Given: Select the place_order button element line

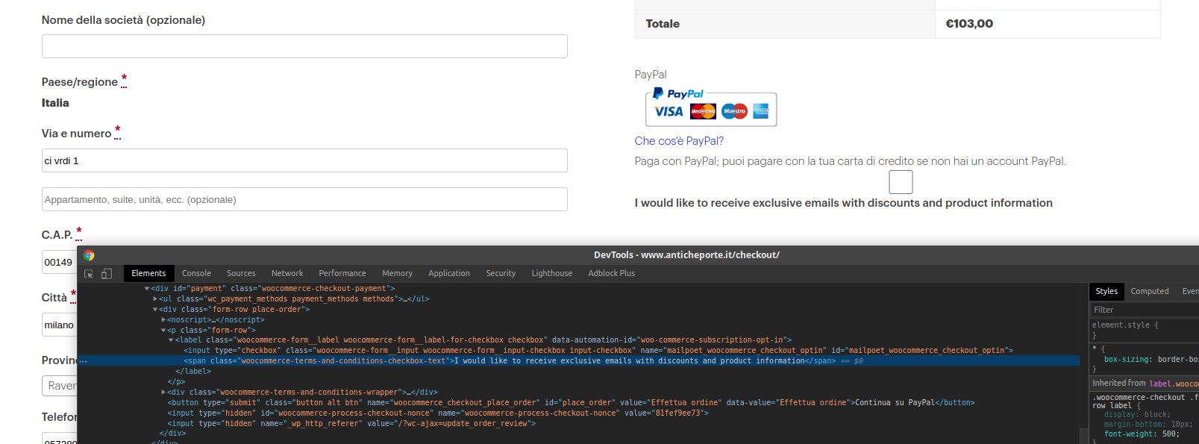Looking at the screenshot, I should [522, 403].
